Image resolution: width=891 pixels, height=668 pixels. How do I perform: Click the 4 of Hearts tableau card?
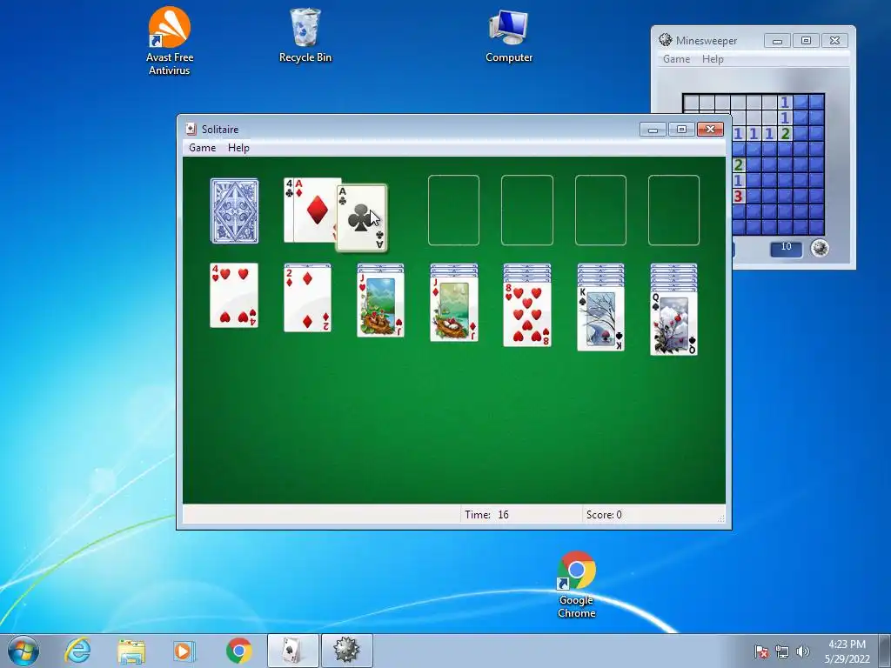tap(233, 296)
